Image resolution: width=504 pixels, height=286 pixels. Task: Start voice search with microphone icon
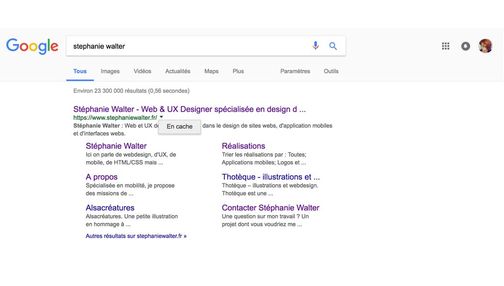click(315, 46)
